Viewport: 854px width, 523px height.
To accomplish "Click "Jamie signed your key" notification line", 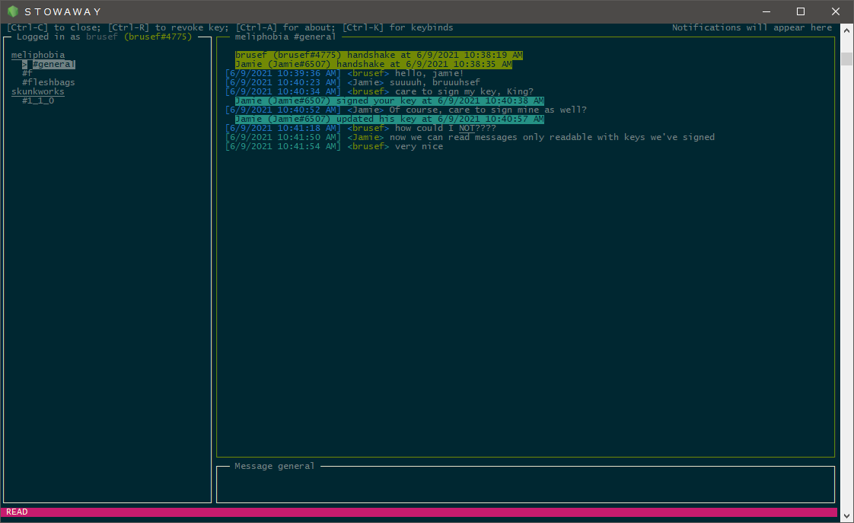I will coord(389,101).
